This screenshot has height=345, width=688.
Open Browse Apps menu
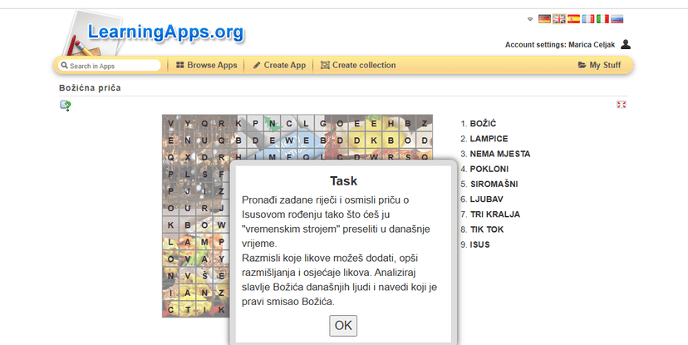pos(207,65)
